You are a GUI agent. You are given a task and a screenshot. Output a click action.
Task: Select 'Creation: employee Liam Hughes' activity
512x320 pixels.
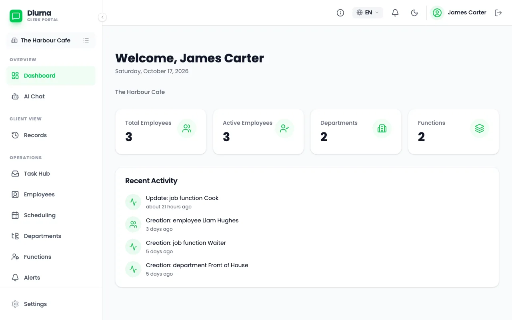point(192,220)
